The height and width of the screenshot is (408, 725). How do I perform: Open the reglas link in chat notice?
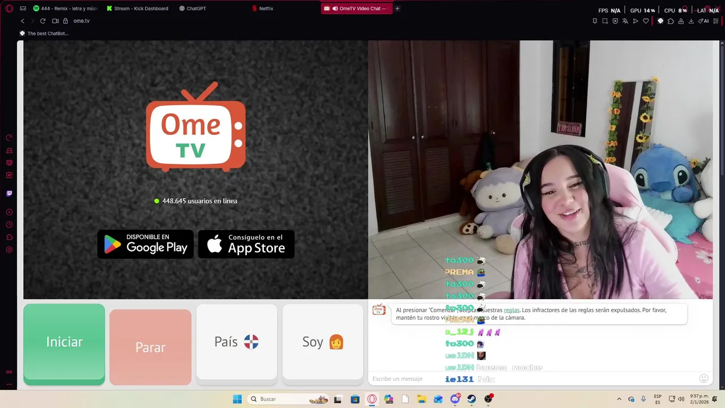click(x=511, y=310)
